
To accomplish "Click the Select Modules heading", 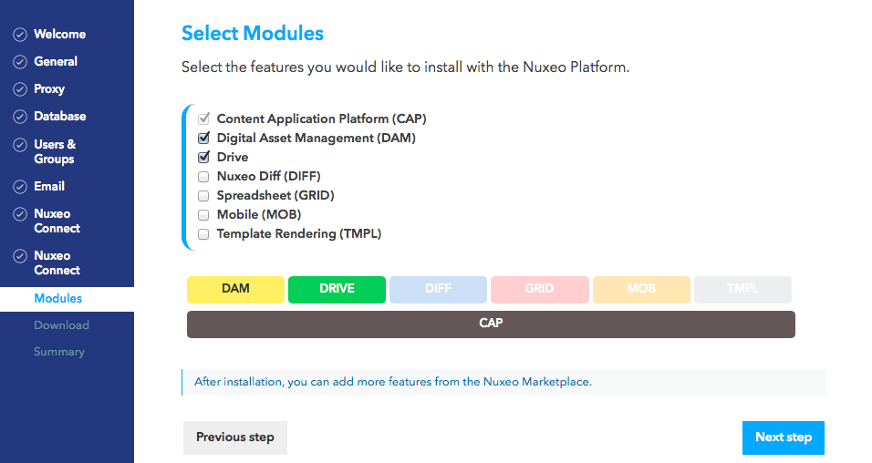I will click(x=253, y=34).
